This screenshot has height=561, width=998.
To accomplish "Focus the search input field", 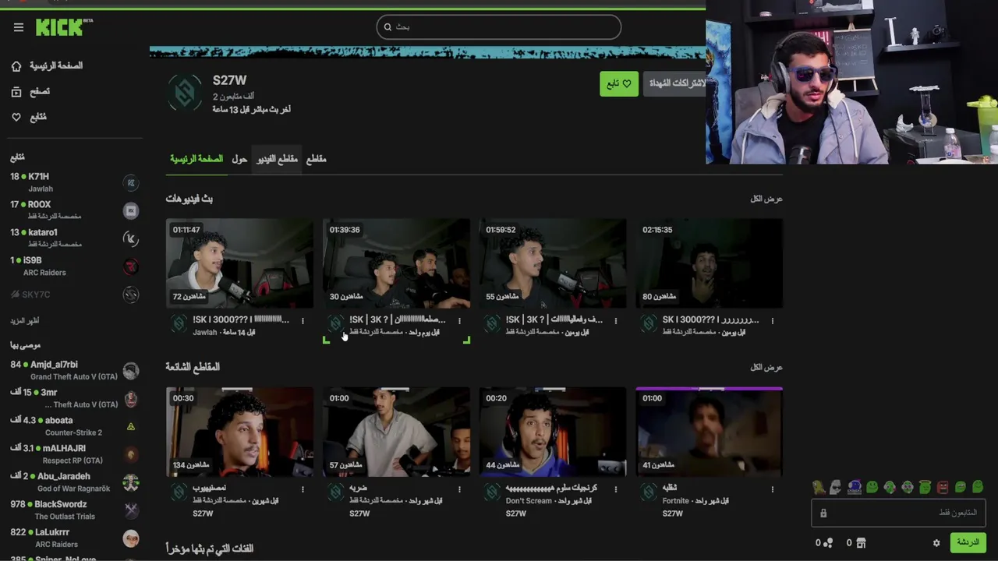I will click(499, 27).
